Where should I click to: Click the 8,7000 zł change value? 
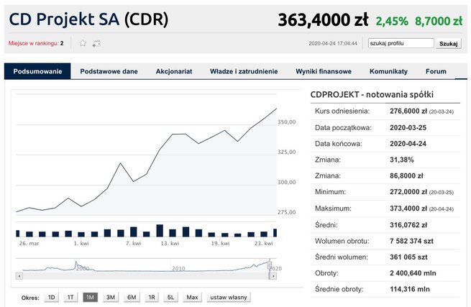[439, 22]
